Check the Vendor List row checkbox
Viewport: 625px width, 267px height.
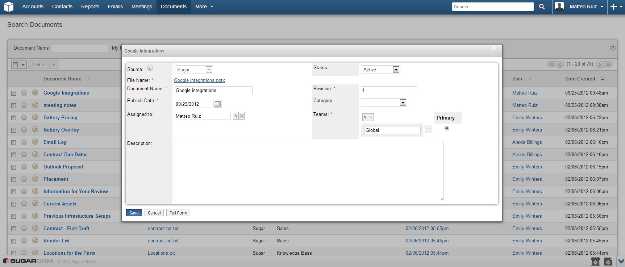point(13,241)
